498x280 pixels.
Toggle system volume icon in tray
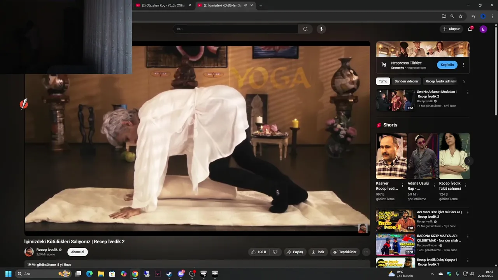472,274
